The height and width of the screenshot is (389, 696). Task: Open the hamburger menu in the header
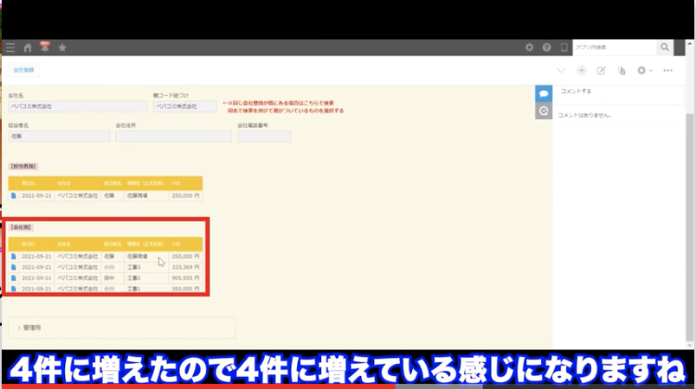pos(10,48)
